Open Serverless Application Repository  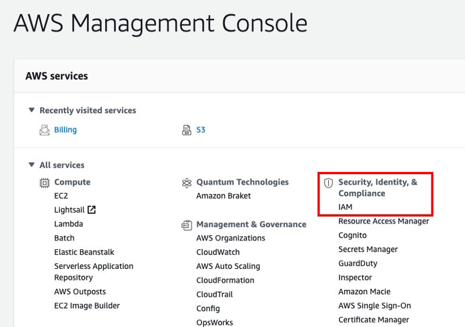click(94, 272)
